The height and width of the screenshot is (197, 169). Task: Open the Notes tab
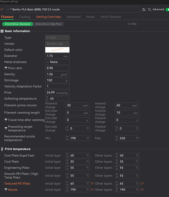click(x=90, y=17)
